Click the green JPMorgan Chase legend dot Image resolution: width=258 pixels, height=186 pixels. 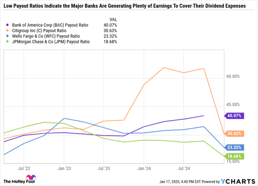7,42
